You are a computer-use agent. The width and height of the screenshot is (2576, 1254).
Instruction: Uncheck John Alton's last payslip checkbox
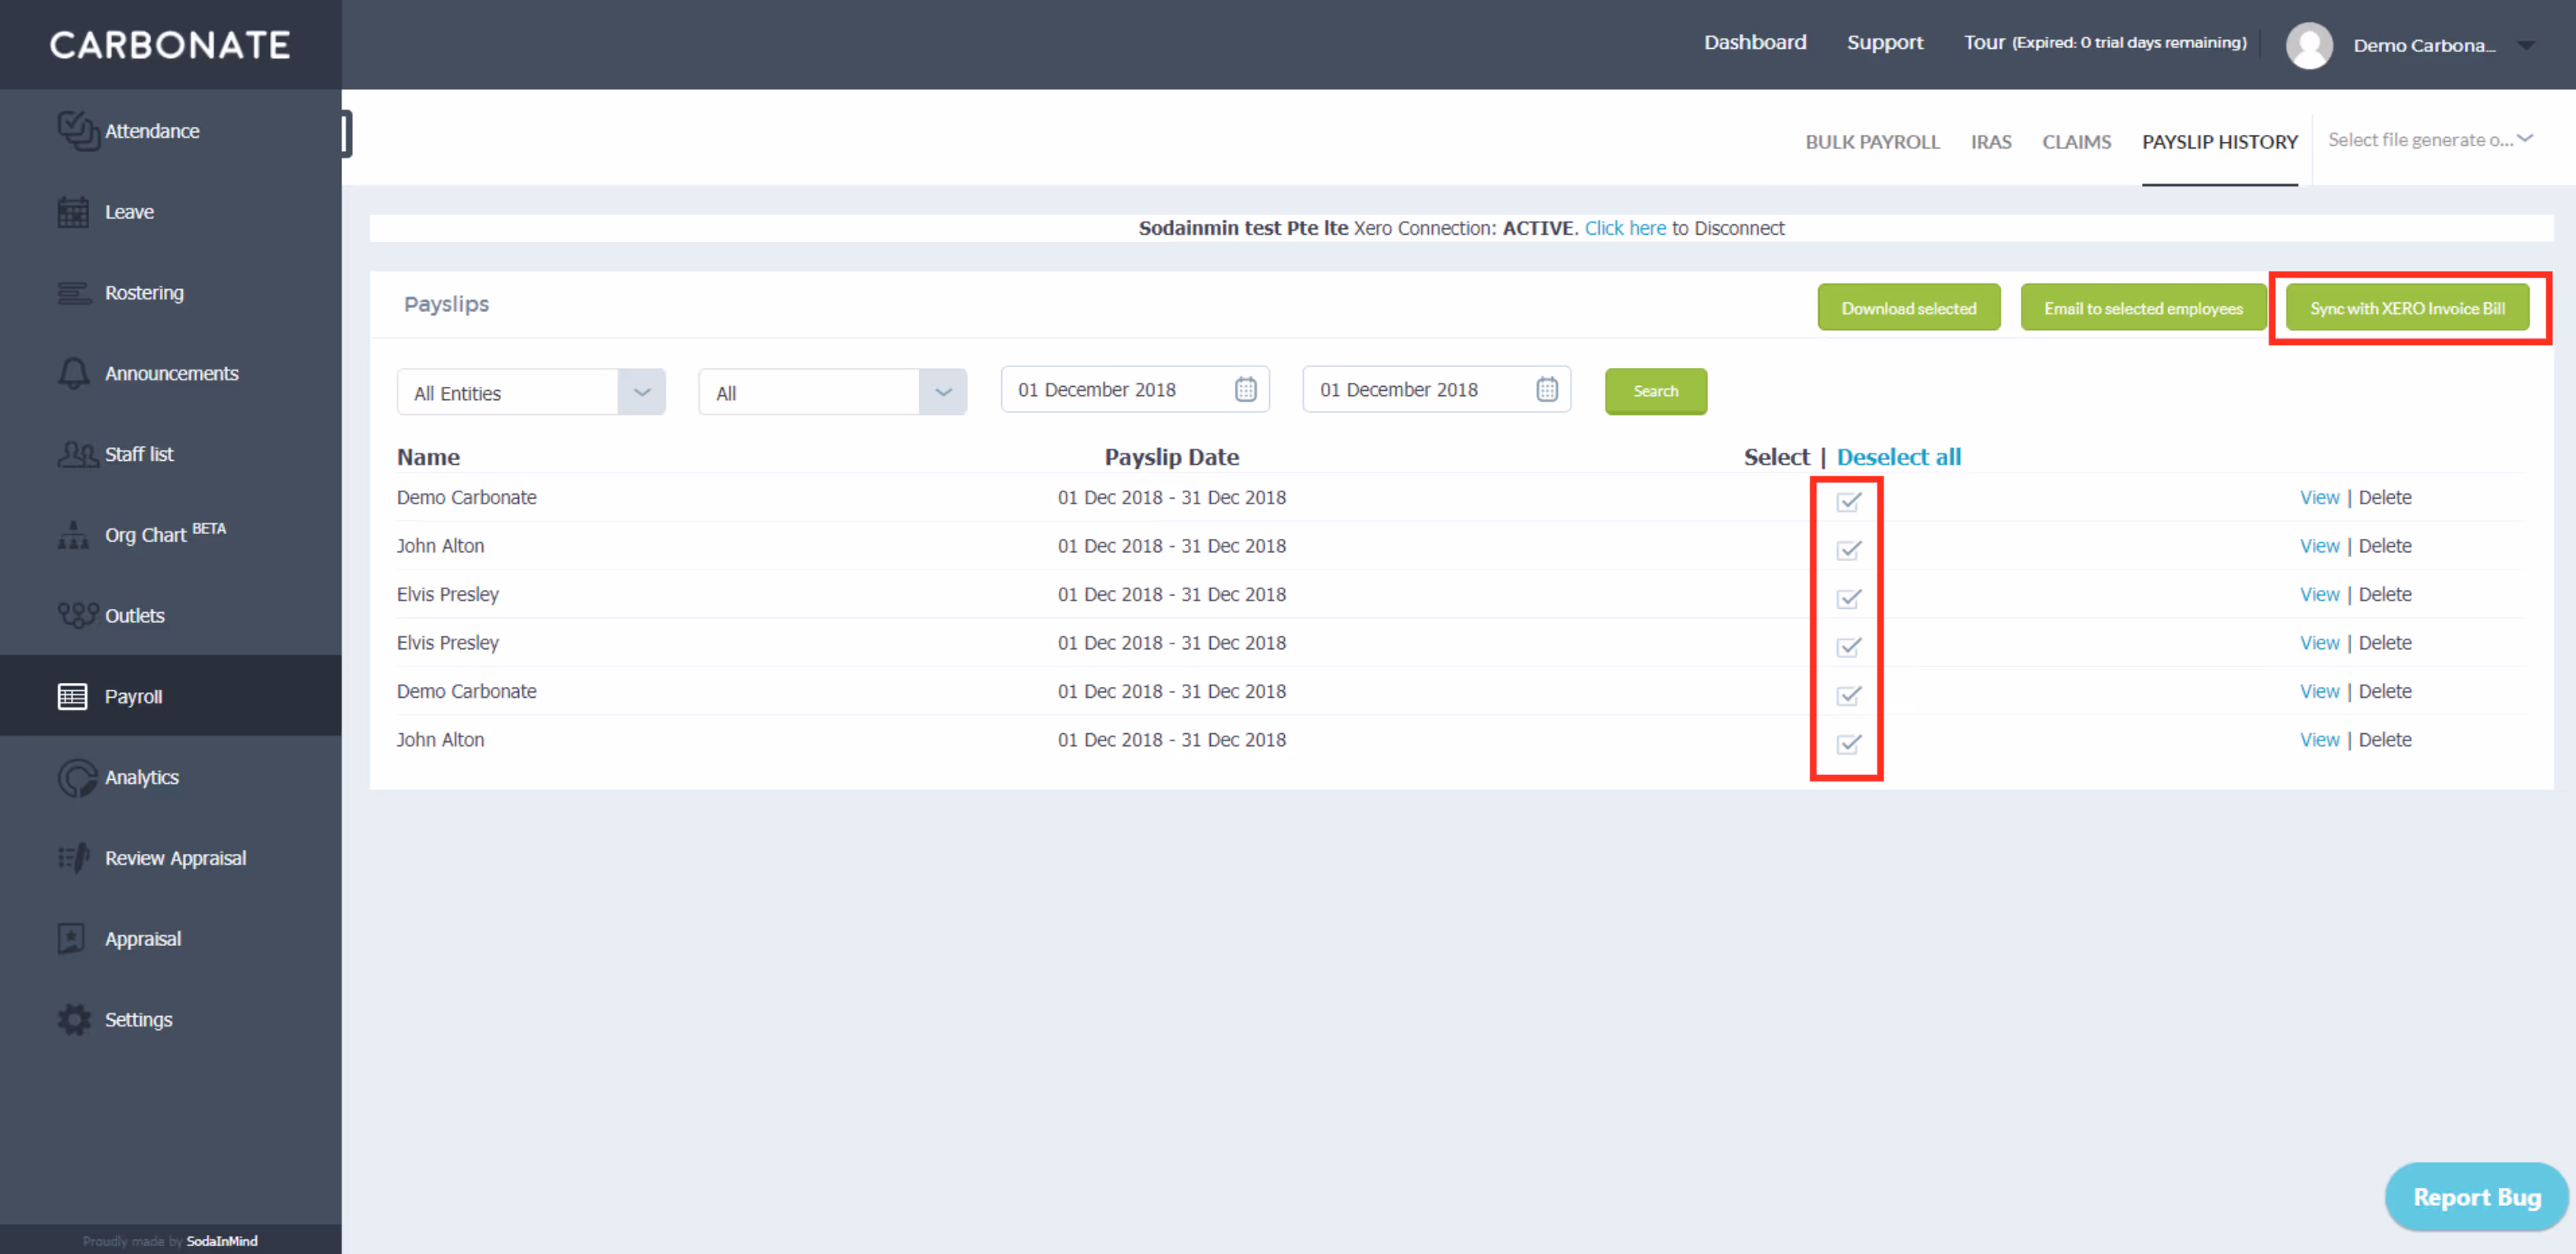point(1847,745)
